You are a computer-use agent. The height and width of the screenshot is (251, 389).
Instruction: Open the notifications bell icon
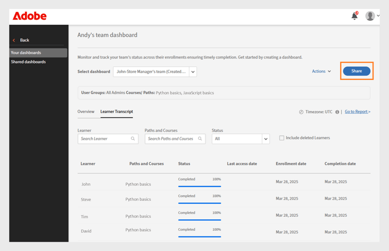354,16
